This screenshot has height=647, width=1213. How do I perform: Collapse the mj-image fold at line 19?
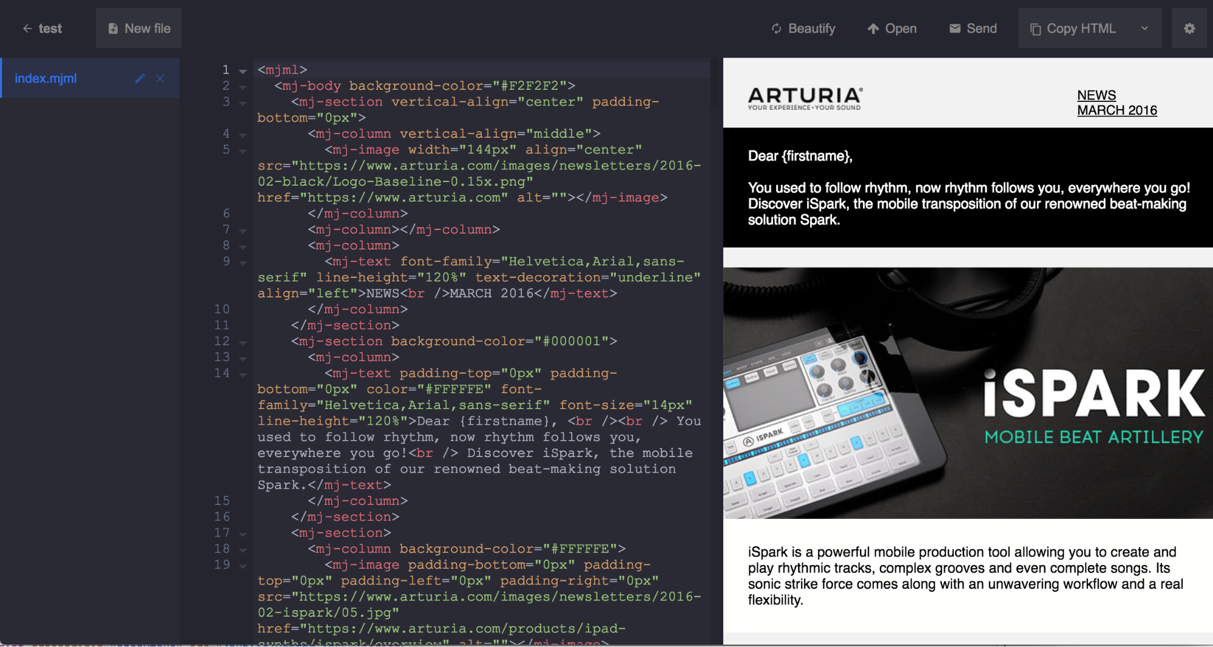pyautogui.click(x=243, y=566)
